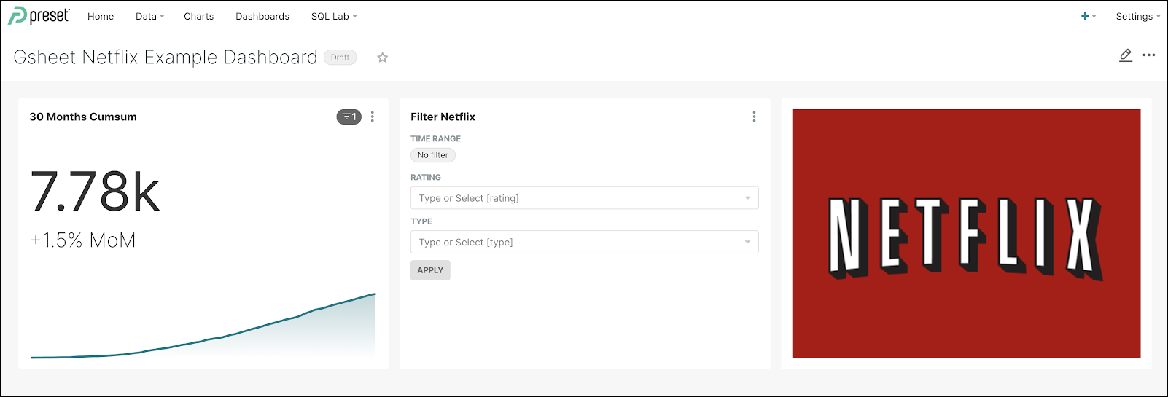Click the No filter time range pill
The image size is (1168, 397).
click(433, 155)
